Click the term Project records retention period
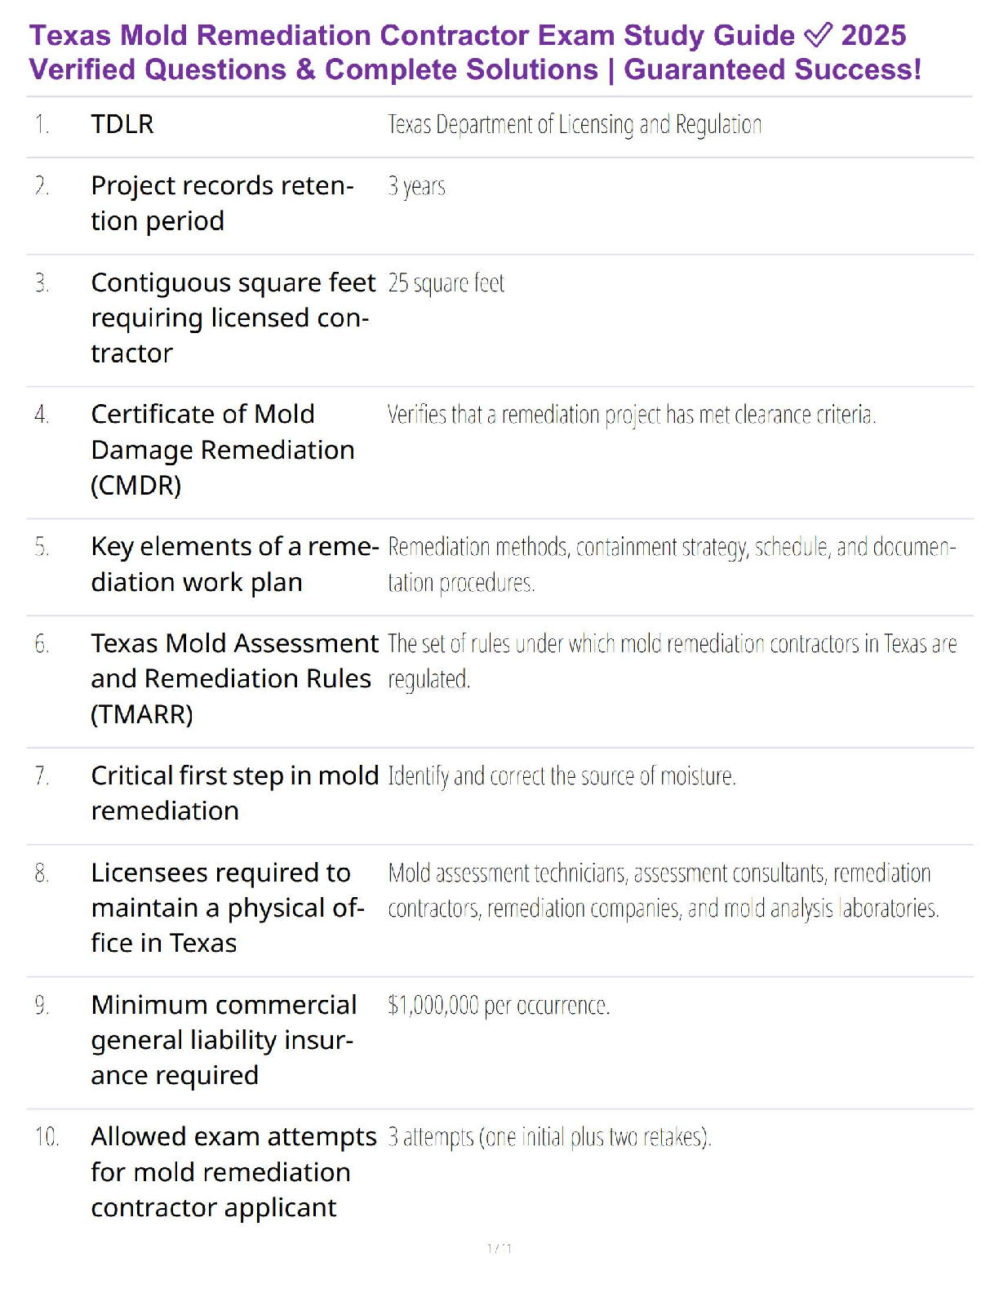 [x=222, y=203]
